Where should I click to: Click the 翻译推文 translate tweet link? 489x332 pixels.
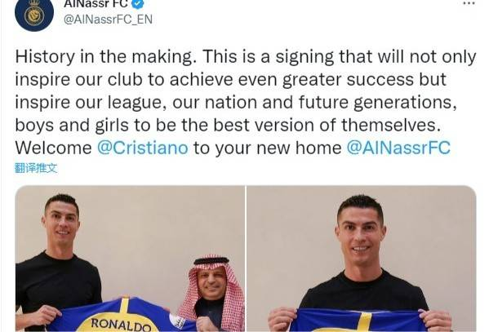[36, 168]
